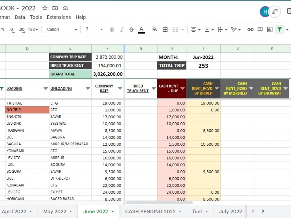Open the Help menu
The image size is (291, 218).
(x=81, y=17)
